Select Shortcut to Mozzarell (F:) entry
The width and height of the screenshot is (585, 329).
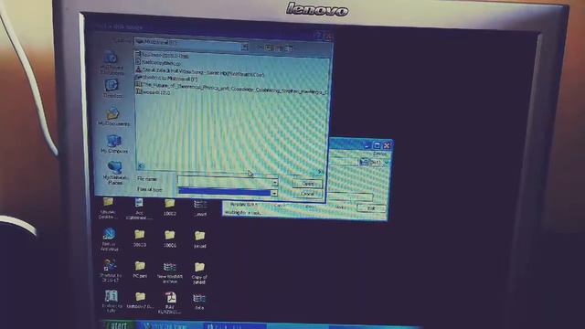(166, 78)
